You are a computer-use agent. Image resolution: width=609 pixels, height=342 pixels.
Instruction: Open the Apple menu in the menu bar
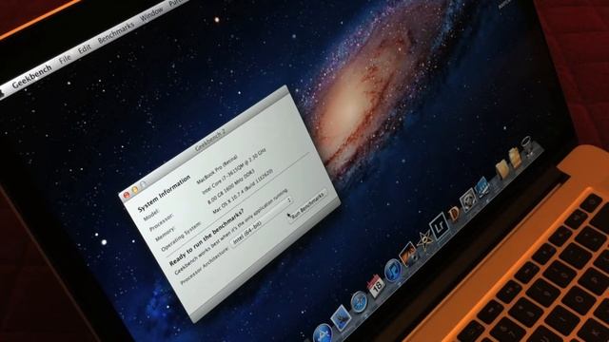[x=1, y=93]
